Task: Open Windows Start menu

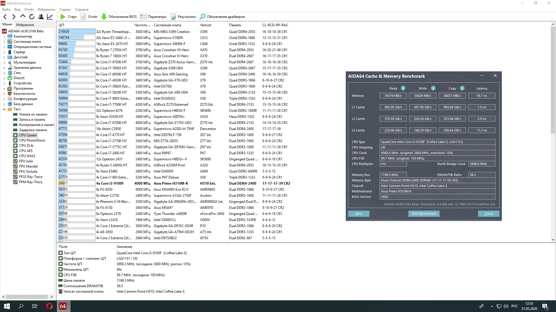Action: coord(7,306)
